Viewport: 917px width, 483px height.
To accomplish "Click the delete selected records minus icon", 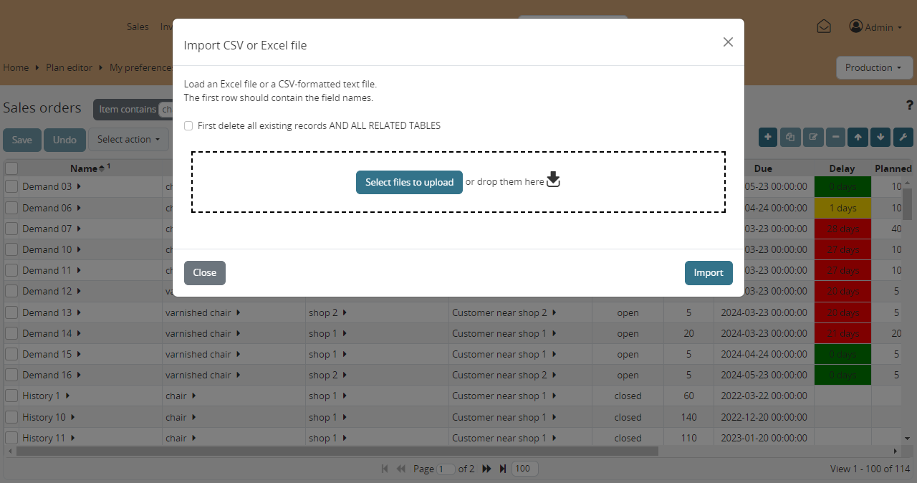I will click(835, 137).
